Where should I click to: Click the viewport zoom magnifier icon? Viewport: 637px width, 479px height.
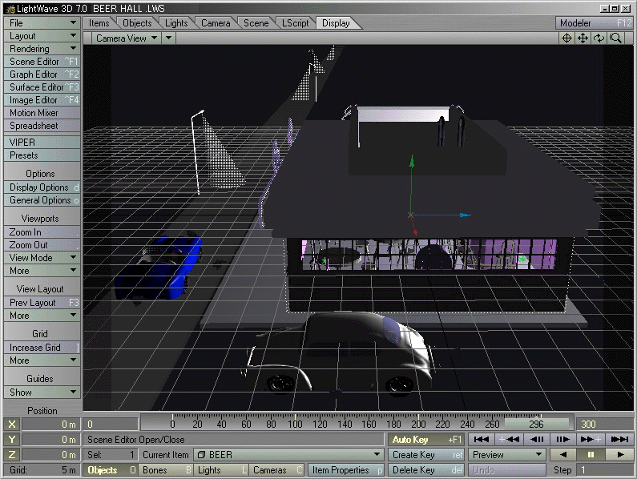click(615, 38)
